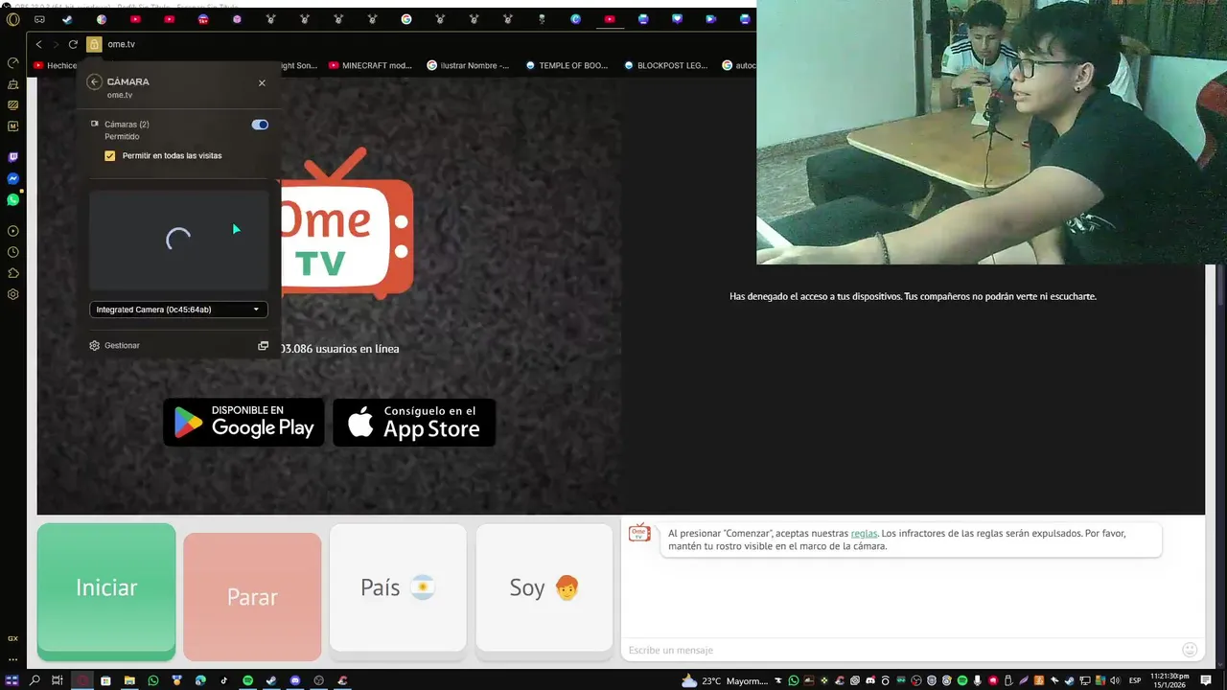Screen dimensions: 1227x690
Task: Expand the Integrated Camera dropdown
Action: [178, 310]
